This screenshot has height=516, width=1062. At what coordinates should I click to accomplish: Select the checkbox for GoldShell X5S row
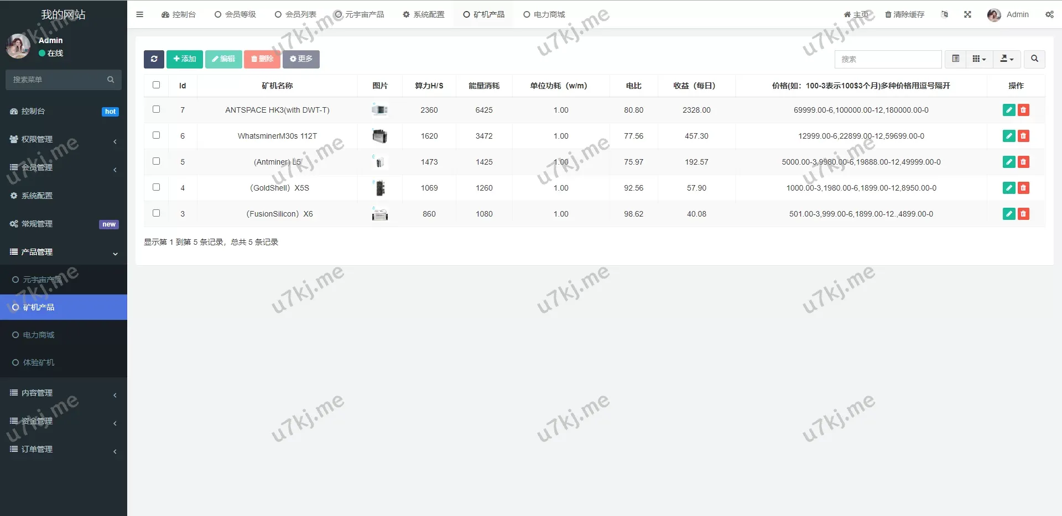[x=156, y=187]
